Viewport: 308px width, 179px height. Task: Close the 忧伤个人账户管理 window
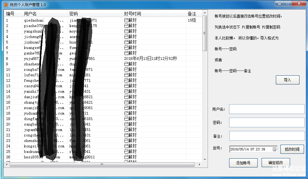(x=299, y=4)
